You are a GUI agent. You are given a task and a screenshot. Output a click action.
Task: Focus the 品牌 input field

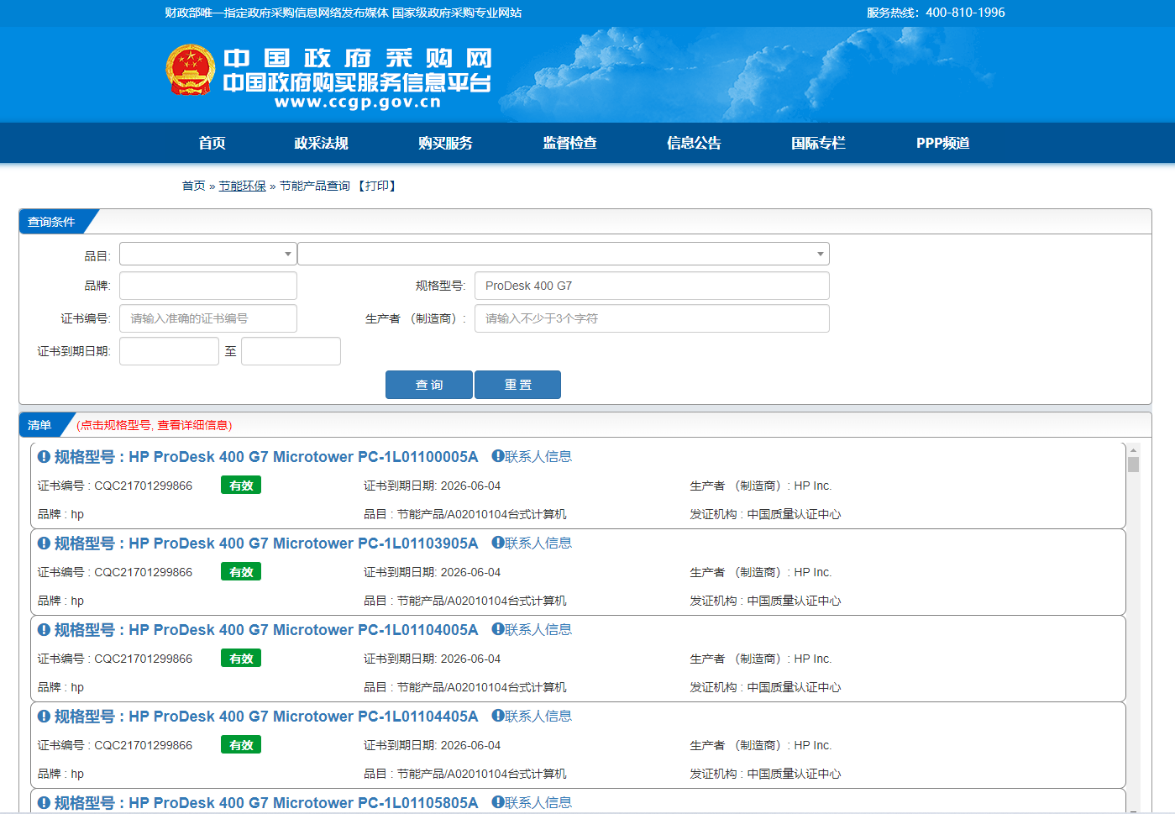[208, 286]
